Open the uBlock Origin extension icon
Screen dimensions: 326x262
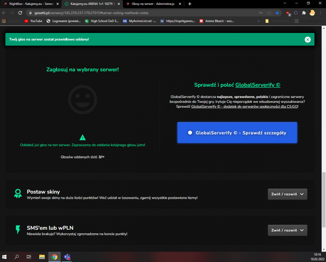[x=288, y=13]
